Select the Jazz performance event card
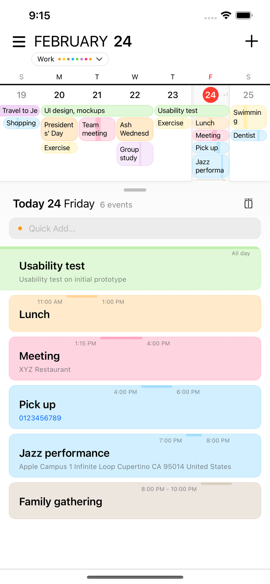 (x=135, y=456)
